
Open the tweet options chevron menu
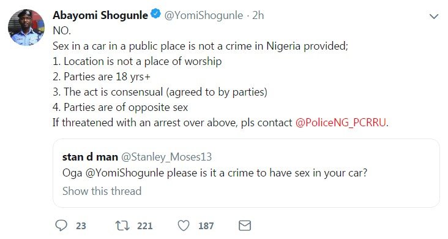pyautogui.click(x=434, y=17)
